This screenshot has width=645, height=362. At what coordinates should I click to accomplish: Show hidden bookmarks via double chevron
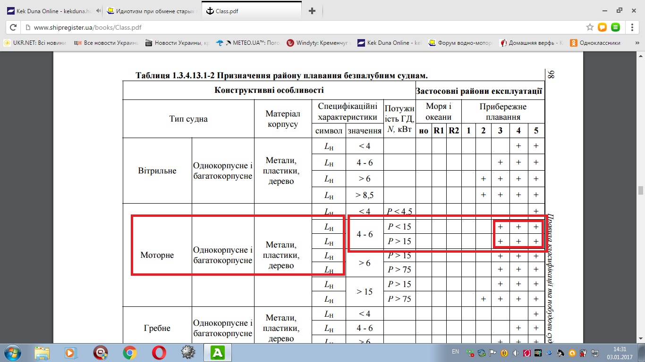(x=636, y=43)
